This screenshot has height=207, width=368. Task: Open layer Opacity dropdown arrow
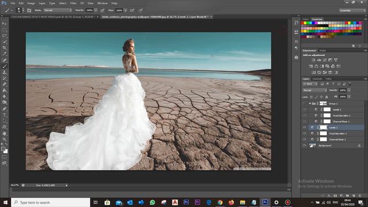click(349, 90)
